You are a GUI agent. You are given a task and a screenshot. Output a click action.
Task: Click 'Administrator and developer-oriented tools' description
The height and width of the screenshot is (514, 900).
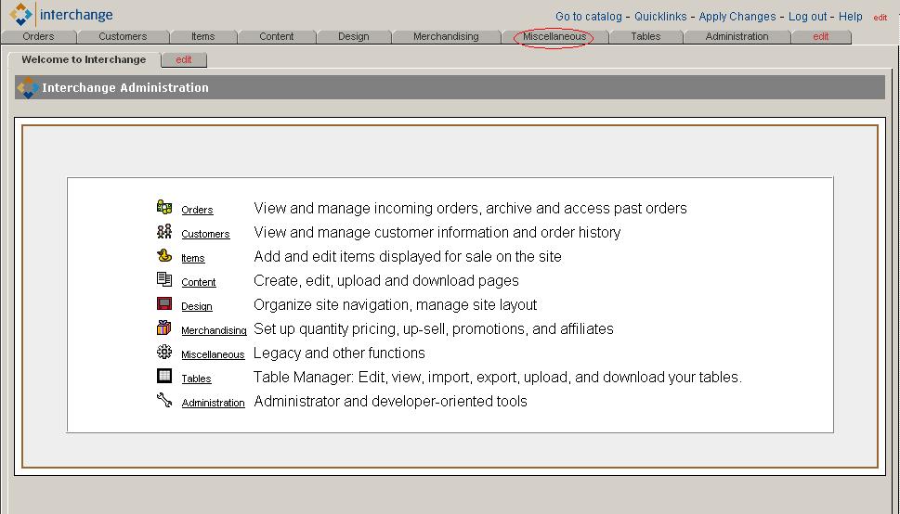(390, 401)
